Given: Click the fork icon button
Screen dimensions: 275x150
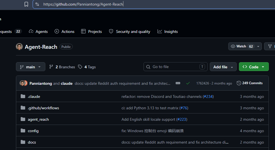Looking at the screenshot, I should tap(270, 46).
